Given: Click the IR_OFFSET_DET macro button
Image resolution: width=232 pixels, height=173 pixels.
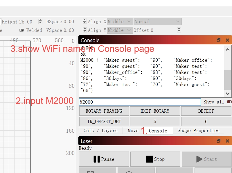Looking at the screenshot, I should click(x=104, y=121).
